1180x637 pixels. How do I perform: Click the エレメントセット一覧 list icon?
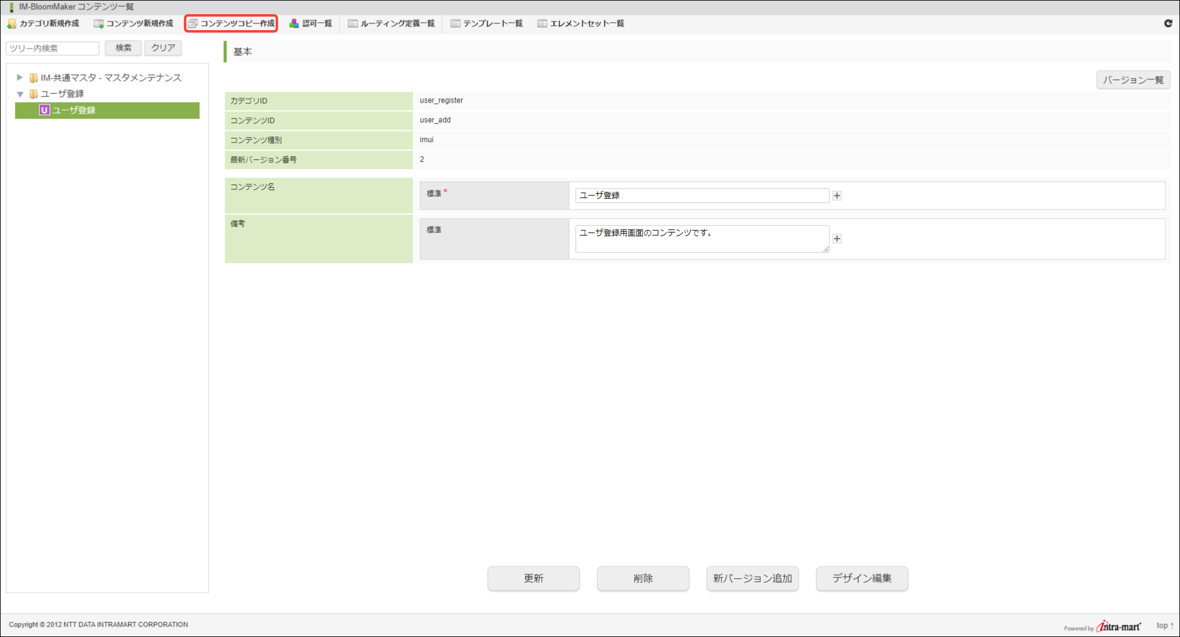point(542,23)
